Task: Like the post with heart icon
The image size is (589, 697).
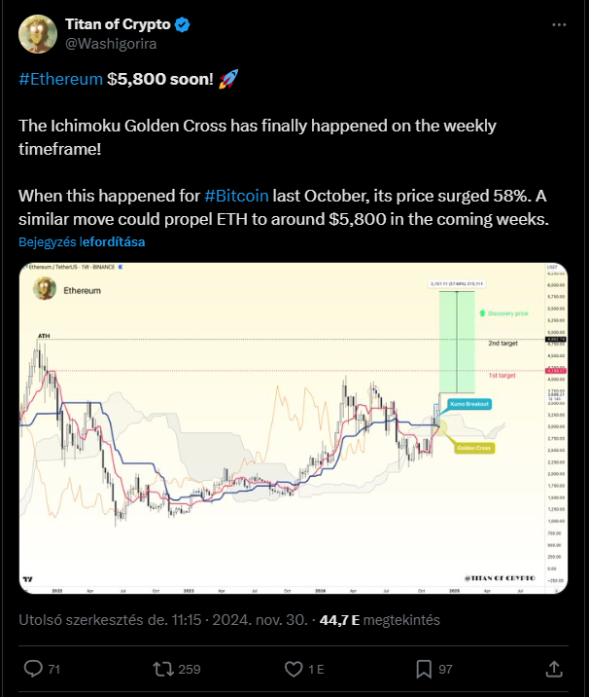Action: pos(294,669)
